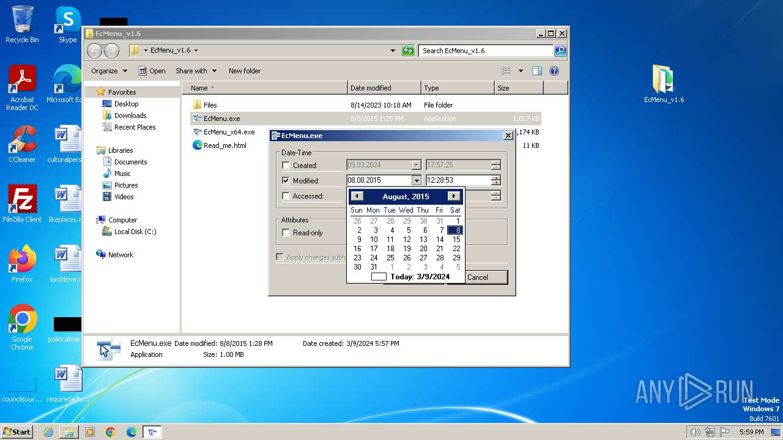
Task: Change view using views icon
Action: pyautogui.click(x=506, y=71)
